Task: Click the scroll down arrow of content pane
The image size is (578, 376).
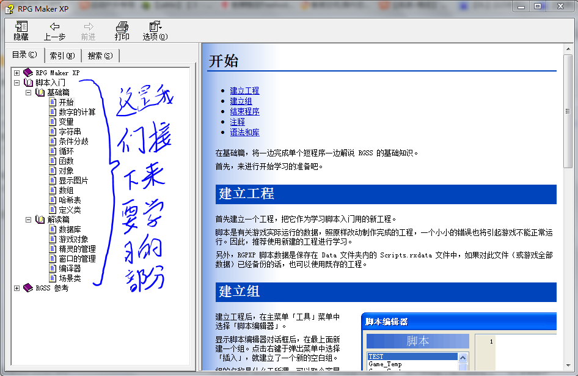Action: point(568,366)
